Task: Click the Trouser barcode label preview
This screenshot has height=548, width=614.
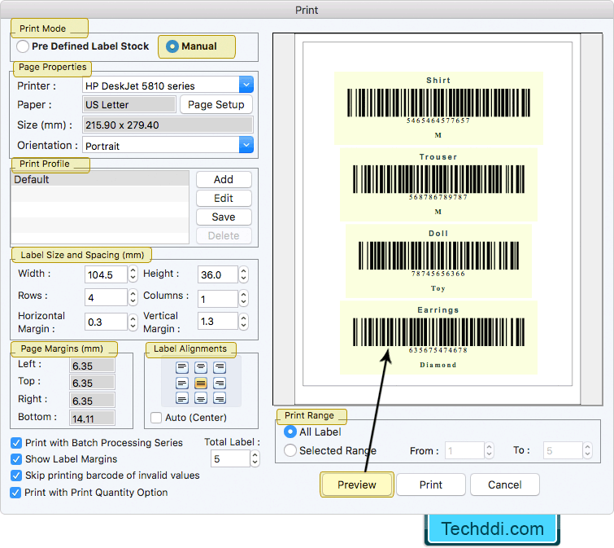Action: click(x=438, y=185)
